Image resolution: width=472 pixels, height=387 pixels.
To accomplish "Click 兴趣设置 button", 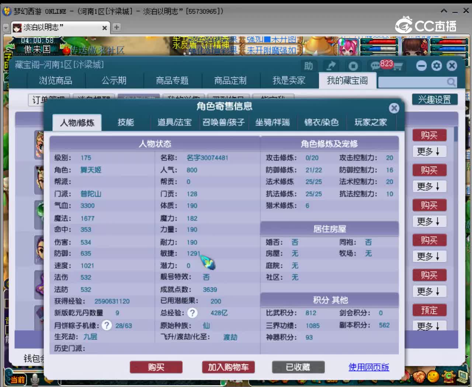I will click(434, 100).
